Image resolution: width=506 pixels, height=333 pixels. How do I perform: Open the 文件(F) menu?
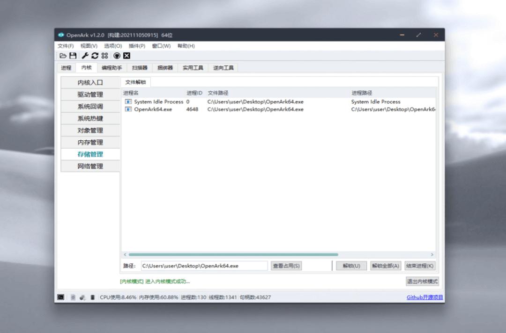click(66, 46)
